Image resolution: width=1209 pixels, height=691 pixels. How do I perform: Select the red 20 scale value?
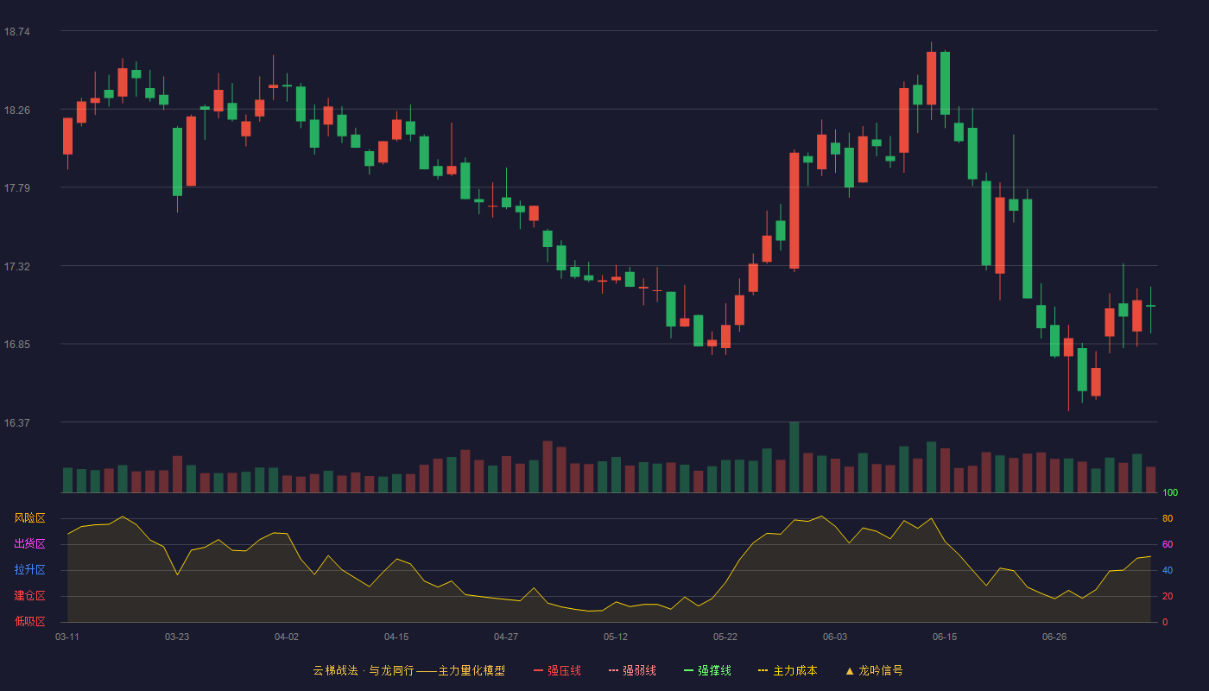pos(1168,596)
